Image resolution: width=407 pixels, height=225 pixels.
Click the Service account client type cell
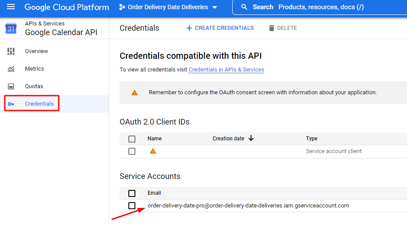point(333,151)
